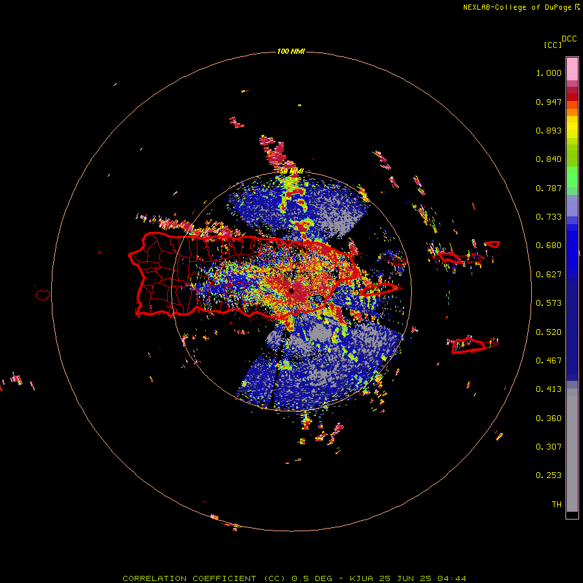Click the 100 NMI range ring label
This screenshot has width=583, height=583.
pos(291,51)
